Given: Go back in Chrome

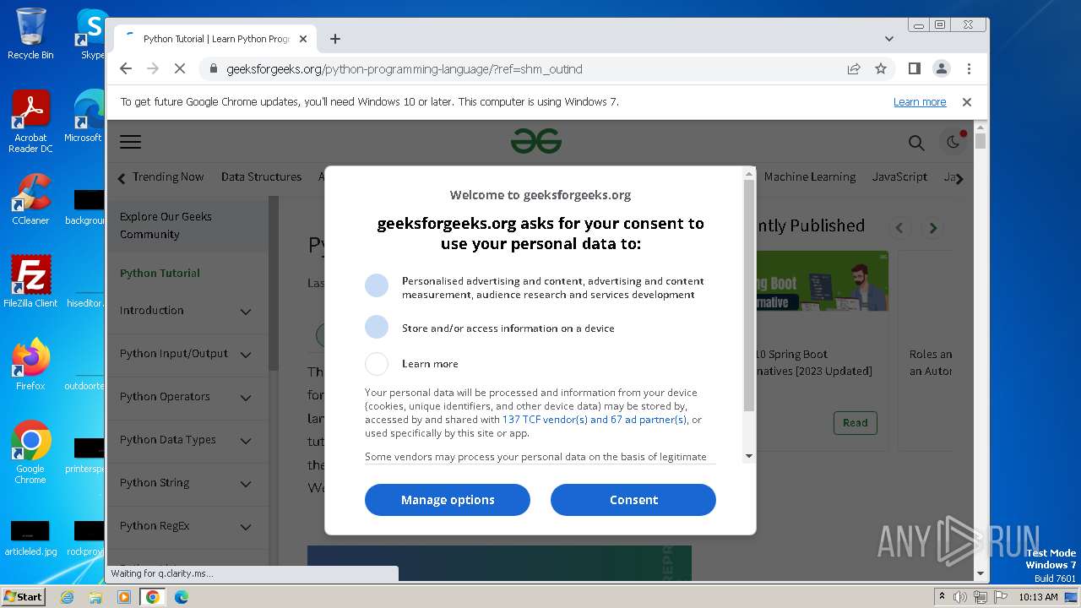Looking at the screenshot, I should [126, 69].
